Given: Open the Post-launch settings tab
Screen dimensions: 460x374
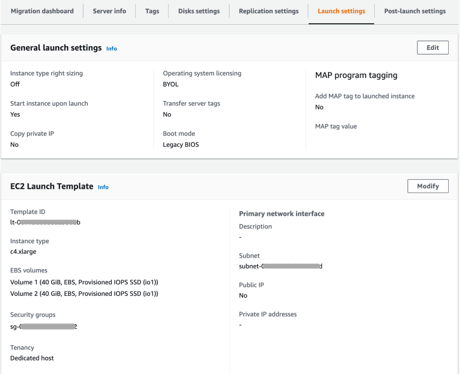Looking at the screenshot, I should coord(414,11).
